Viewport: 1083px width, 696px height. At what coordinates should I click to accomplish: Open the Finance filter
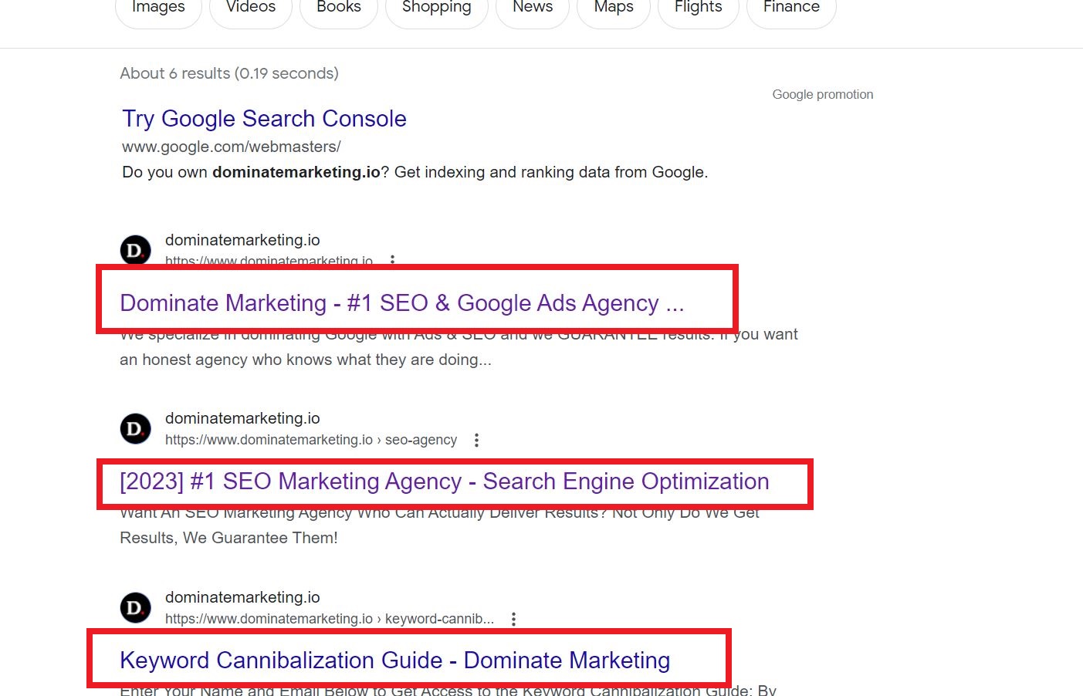pos(791,9)
